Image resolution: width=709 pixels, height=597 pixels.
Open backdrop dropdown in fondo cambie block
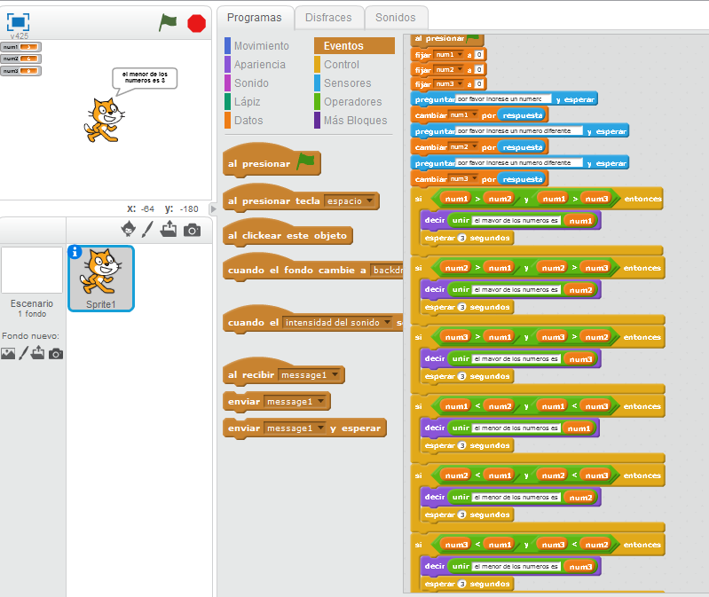coord(387,270)
